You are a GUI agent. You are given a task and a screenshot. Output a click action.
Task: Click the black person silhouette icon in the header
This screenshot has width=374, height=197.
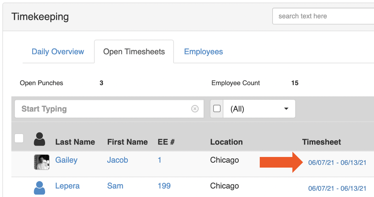[39, 139]
